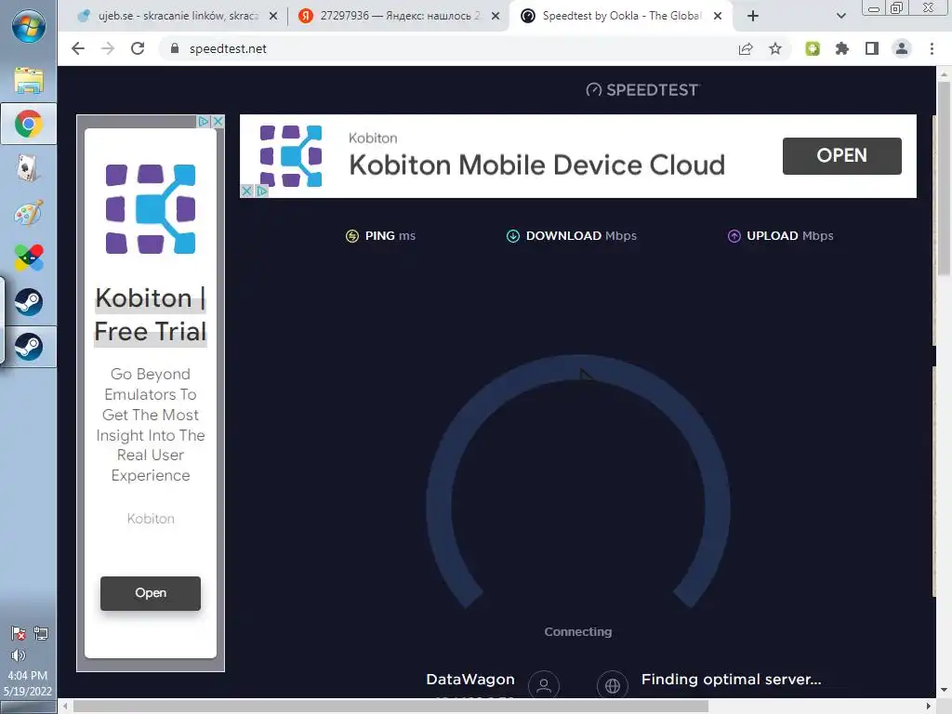Click the scroll-down arrow of the vertical scrollbar
952x714 pixels.
[944, 690]
